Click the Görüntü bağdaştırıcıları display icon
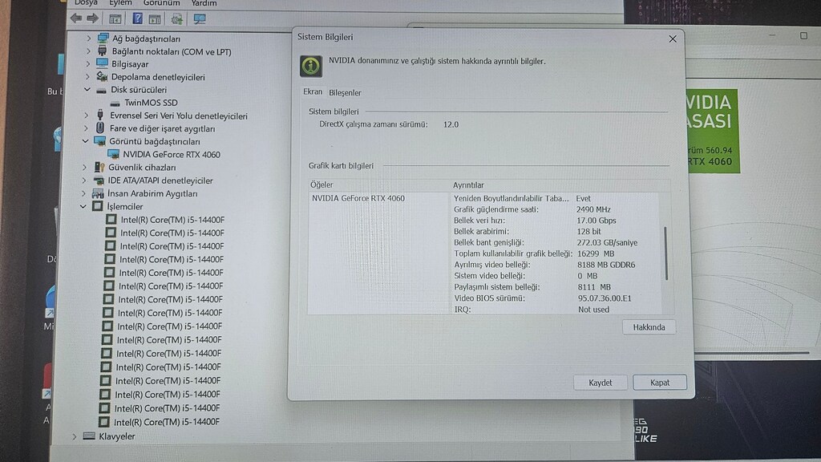Image resolution: width=821 pixels, height=462 pixels. point(99,141)
